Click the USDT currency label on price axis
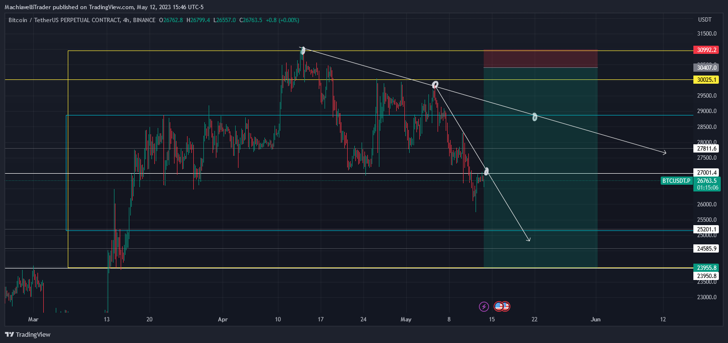The image size is (728, 343). click(704, 20)
